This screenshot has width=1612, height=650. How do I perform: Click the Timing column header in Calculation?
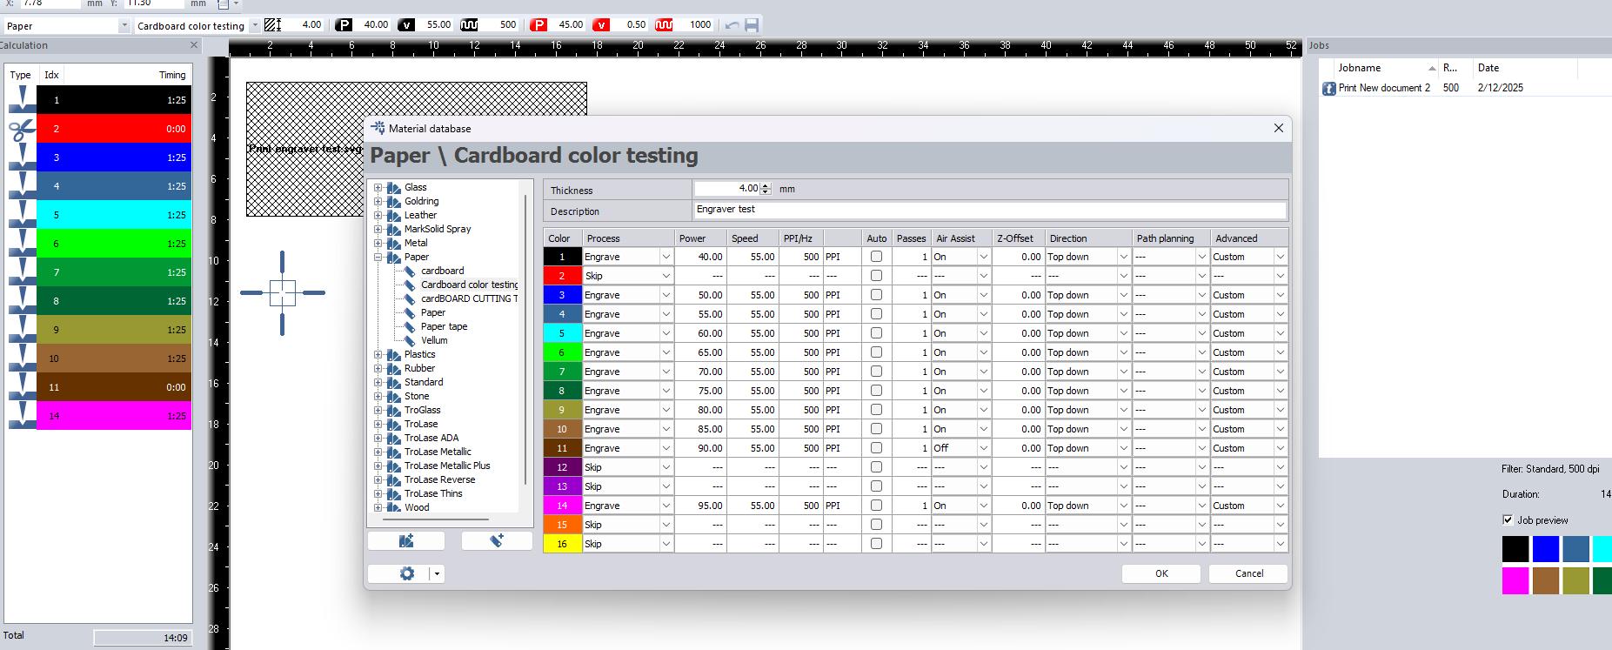171,75
